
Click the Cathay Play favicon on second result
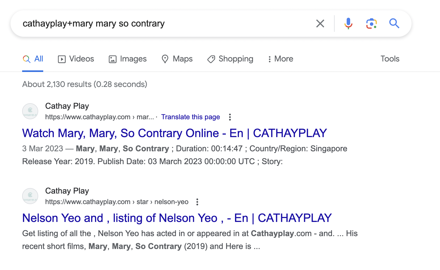point(30,196)
